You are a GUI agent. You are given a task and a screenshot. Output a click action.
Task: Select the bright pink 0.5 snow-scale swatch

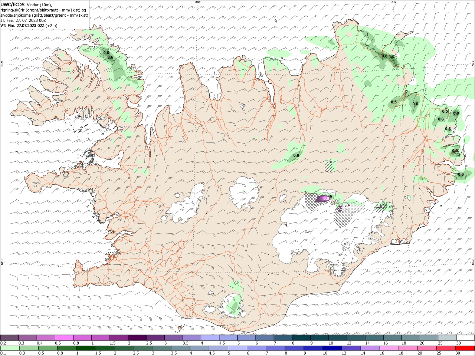(64, 337)
